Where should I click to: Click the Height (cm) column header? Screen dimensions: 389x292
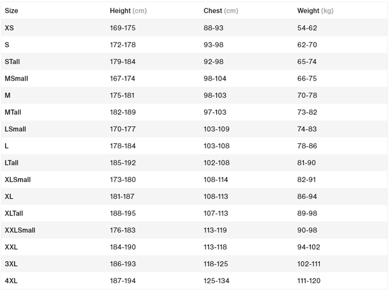tap(128, 11)
